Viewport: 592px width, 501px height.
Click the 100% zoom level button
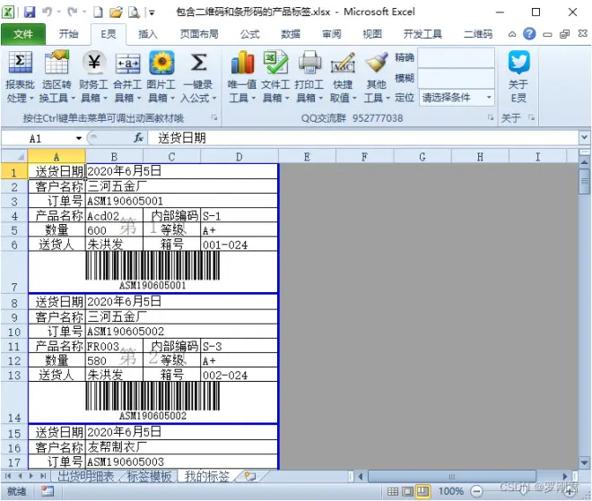click(451, 491)
